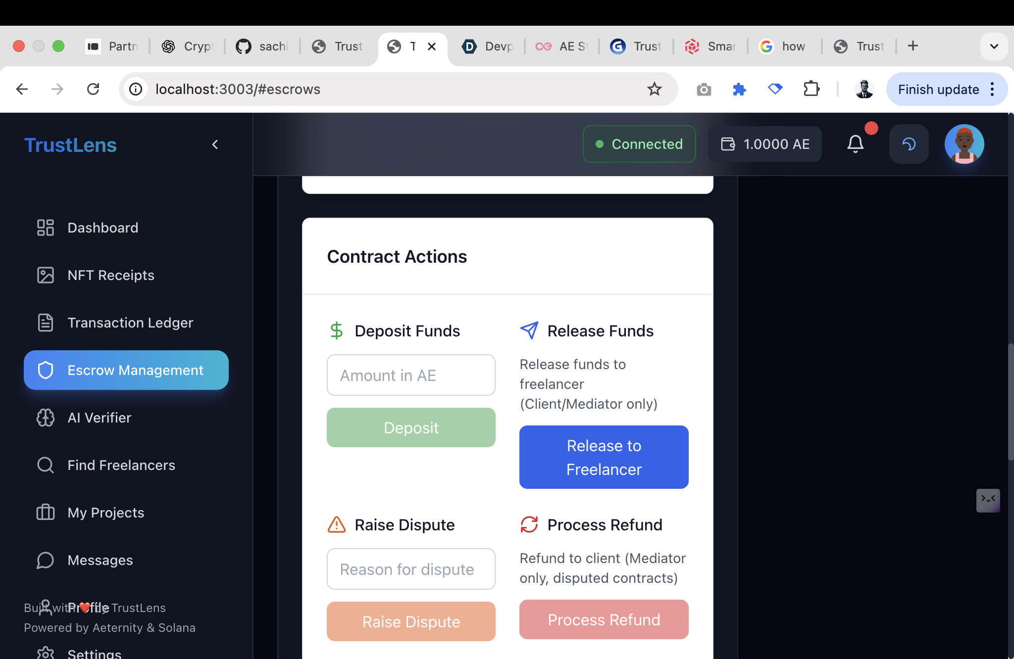Bookmark this page with star icon
Screen dimensions: 1014x659
(x=654, y=89)
